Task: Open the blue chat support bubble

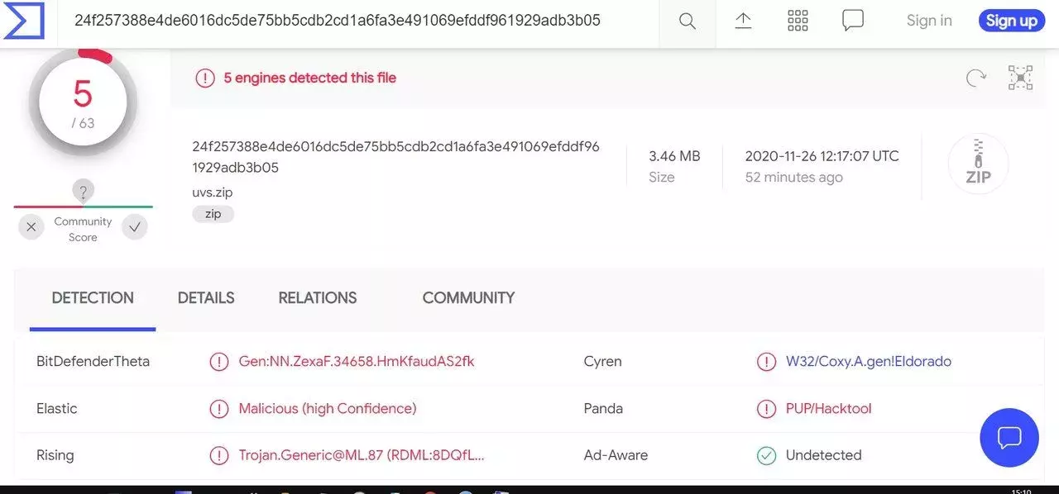Action: pyautogui.click(x=1009, y=437)
